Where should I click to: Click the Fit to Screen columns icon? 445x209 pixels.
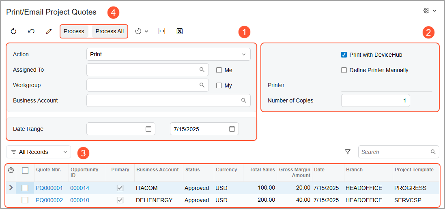pyautogui.click(x=162, y=31)
